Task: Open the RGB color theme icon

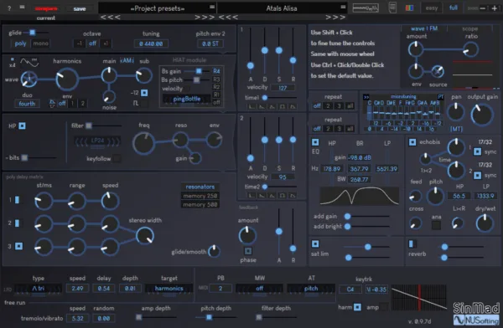Action: tap(409, 8)
